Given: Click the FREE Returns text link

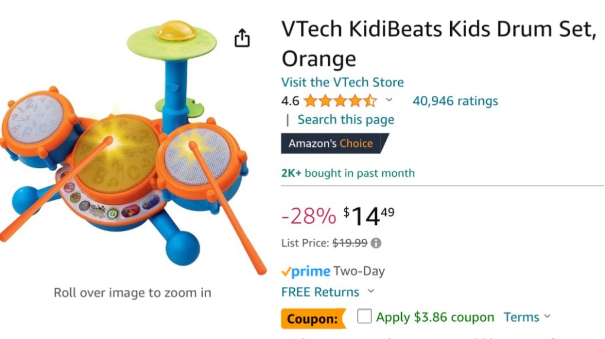Looking at the screenshot, I should point(320,292).
